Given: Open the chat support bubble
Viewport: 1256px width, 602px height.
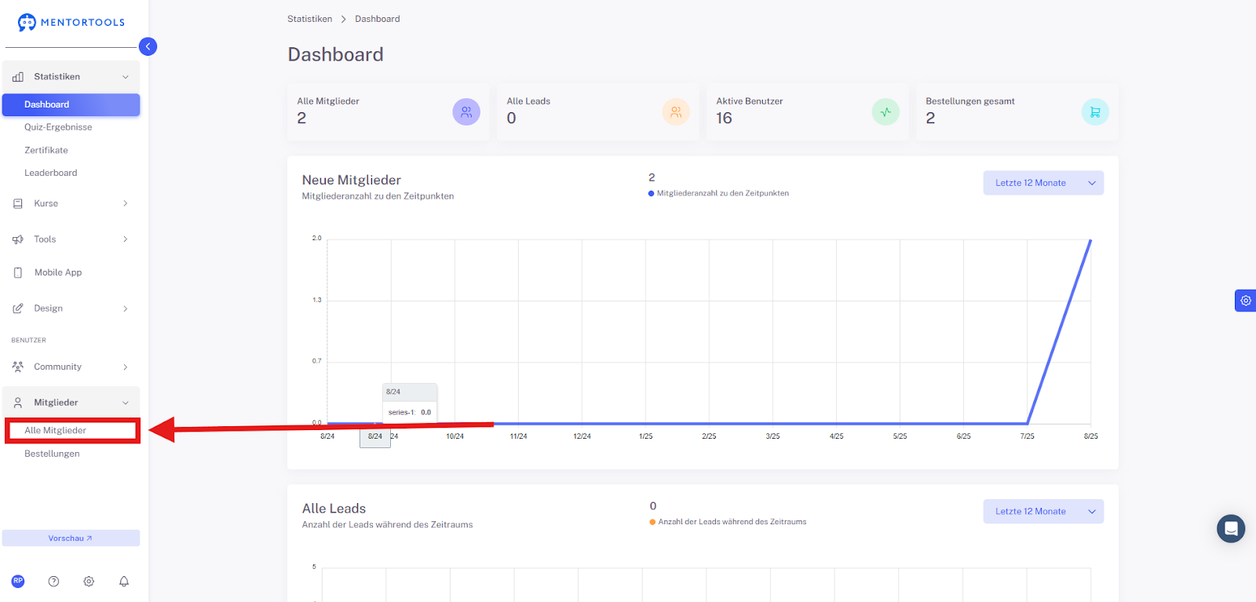Looking at the screenshot, I should (x=1231, y=529).
